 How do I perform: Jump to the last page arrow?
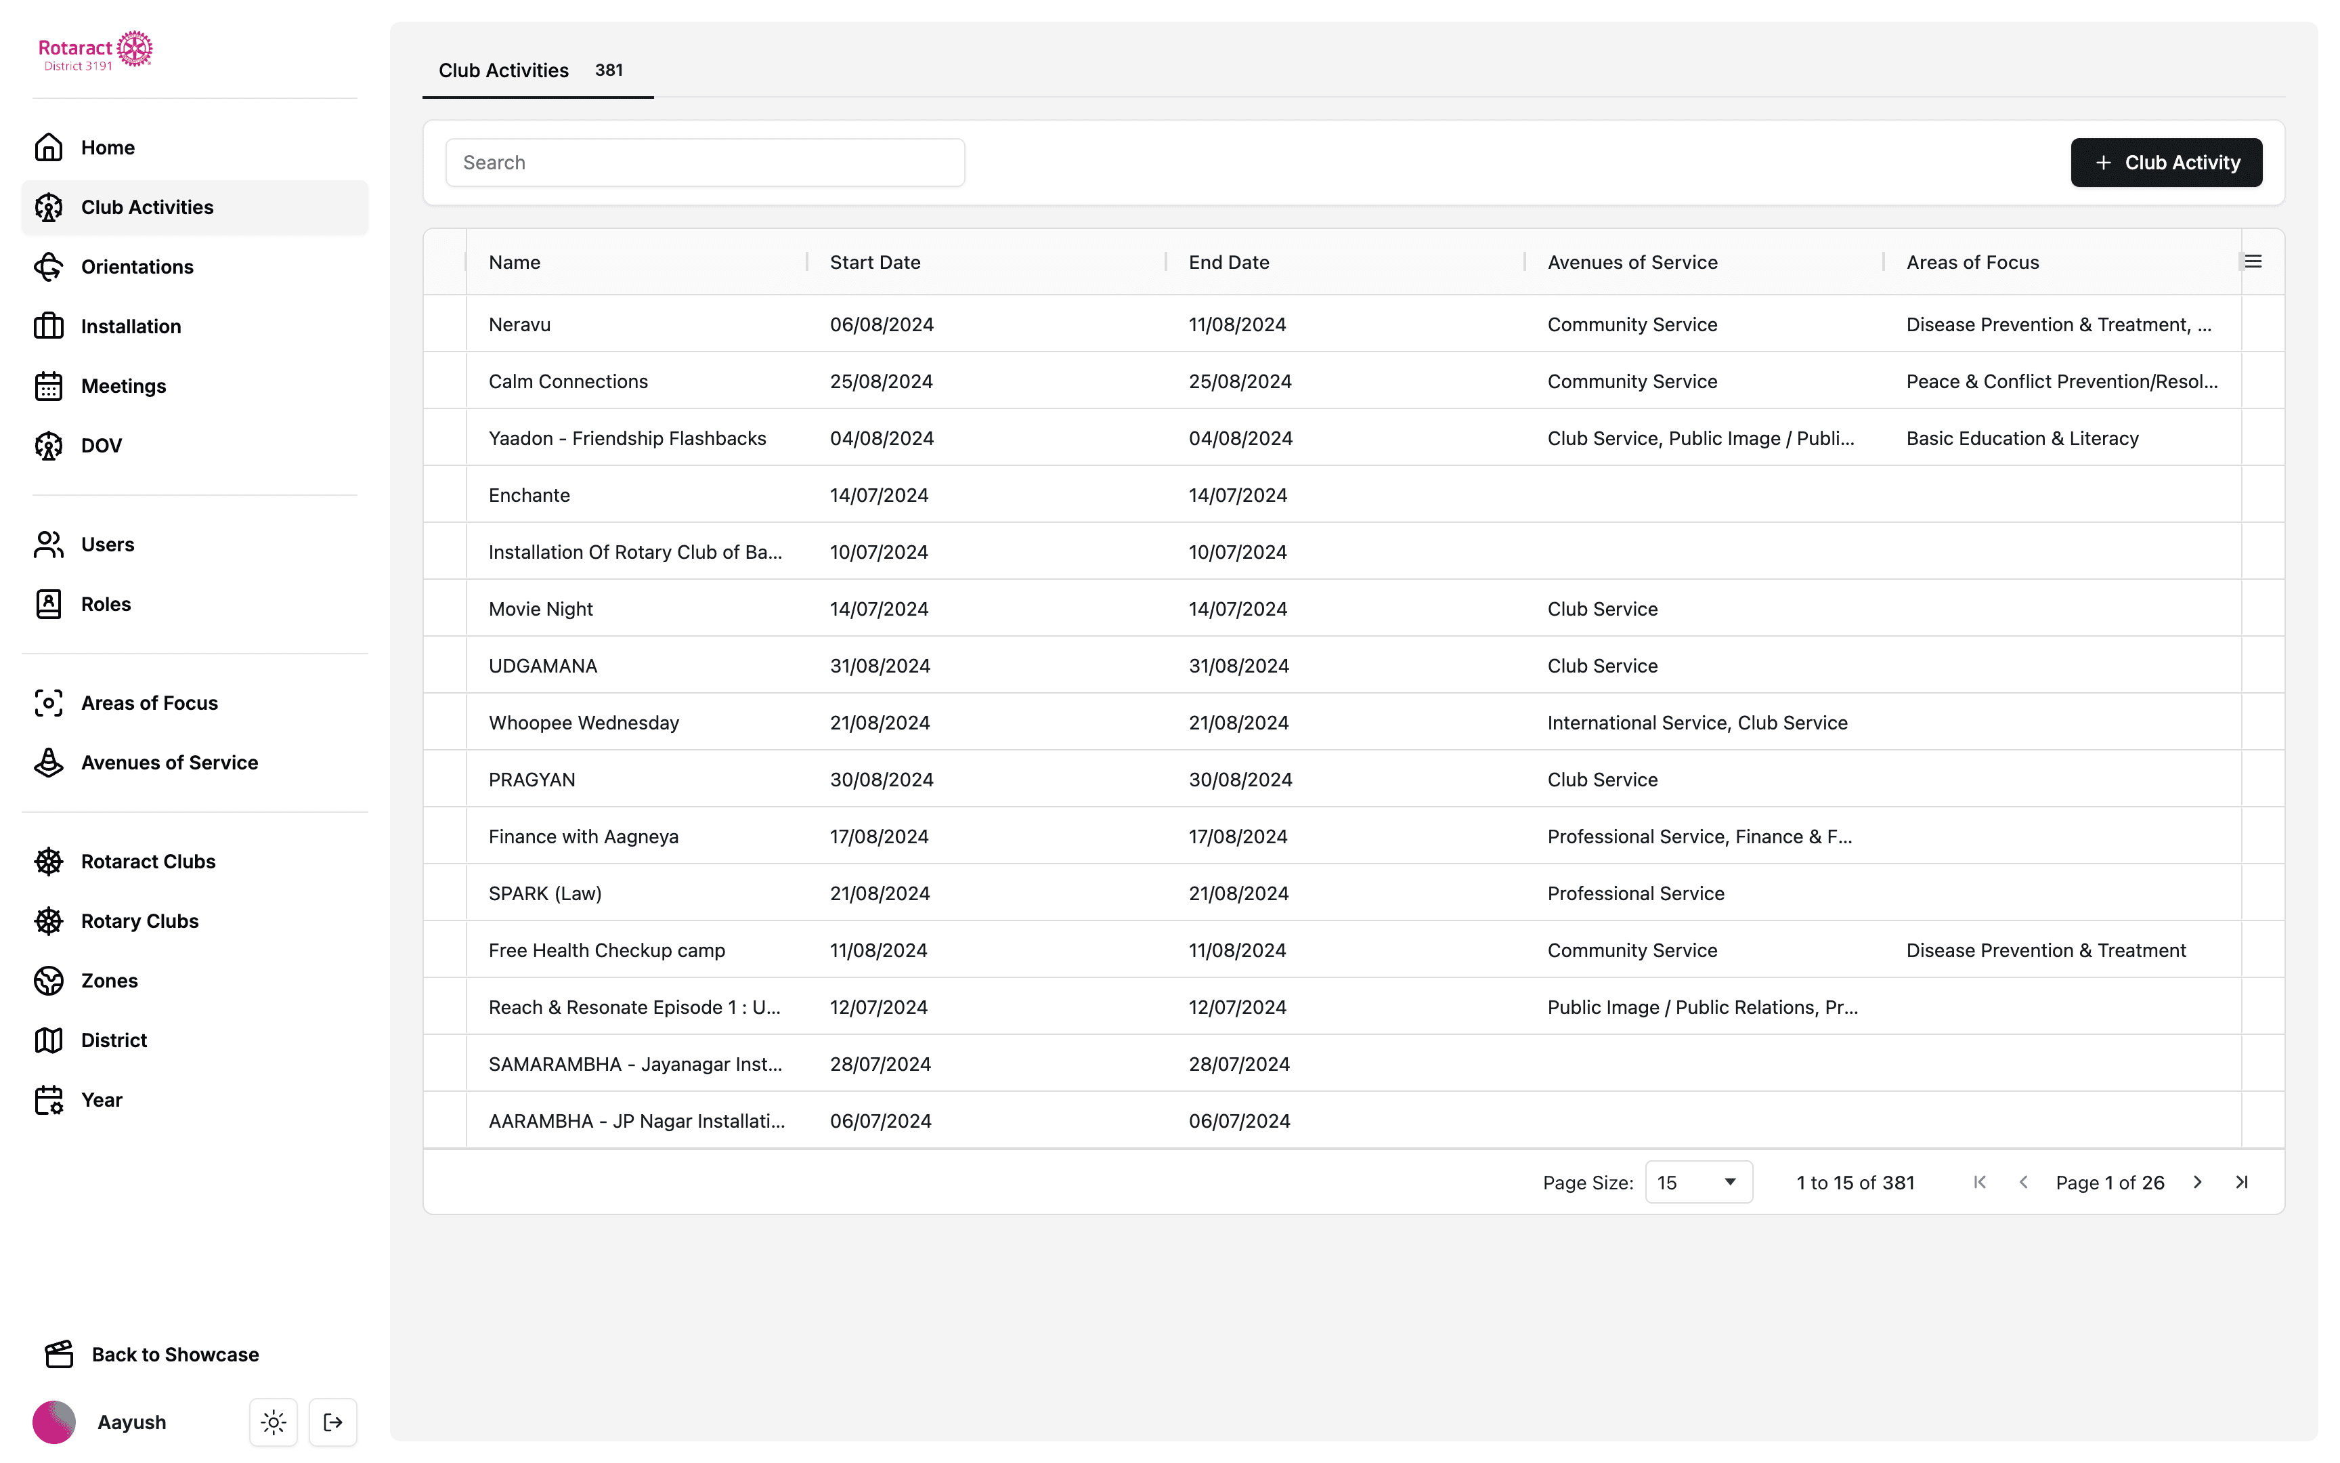pyautogui.click(x=2241, y=1181)
